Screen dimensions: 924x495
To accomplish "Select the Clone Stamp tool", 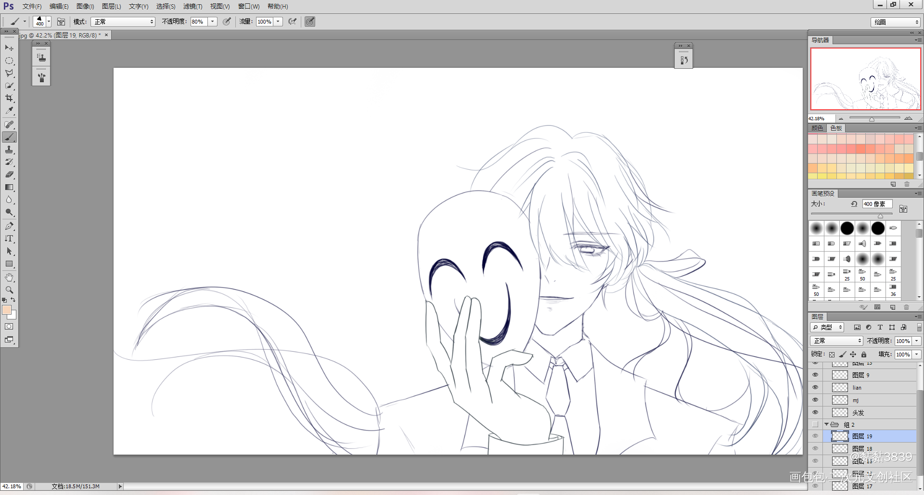I will (x=9, y=150).
